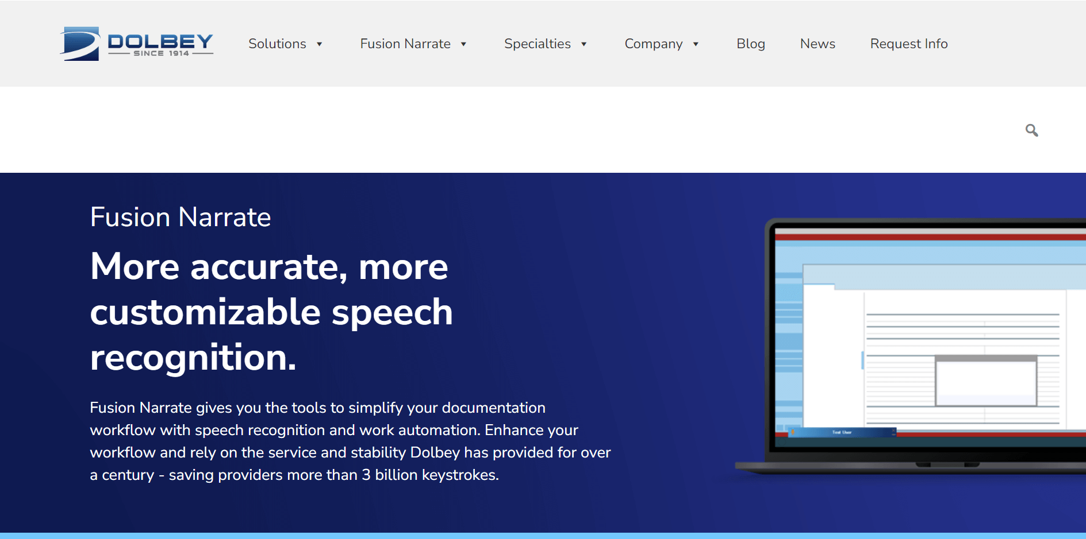Open the Specialties menu item

538,44
